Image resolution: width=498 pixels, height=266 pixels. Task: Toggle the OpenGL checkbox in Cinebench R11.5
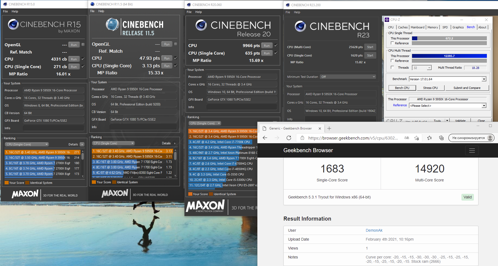tap(176, 44)
